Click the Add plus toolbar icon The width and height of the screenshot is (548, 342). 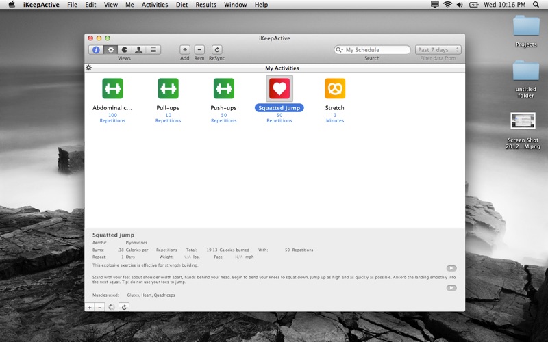pyautogui.click(x=185, y=50)
